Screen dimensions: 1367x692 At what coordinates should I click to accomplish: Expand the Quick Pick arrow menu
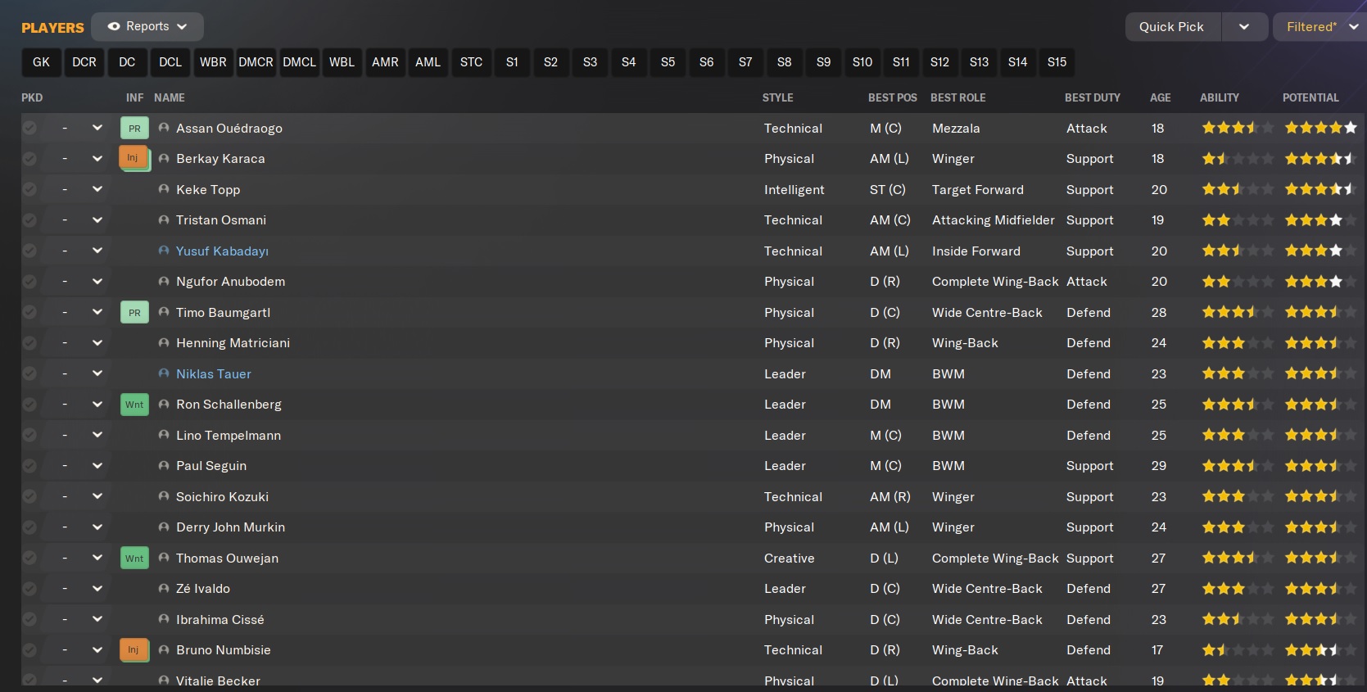(1243, 26)
